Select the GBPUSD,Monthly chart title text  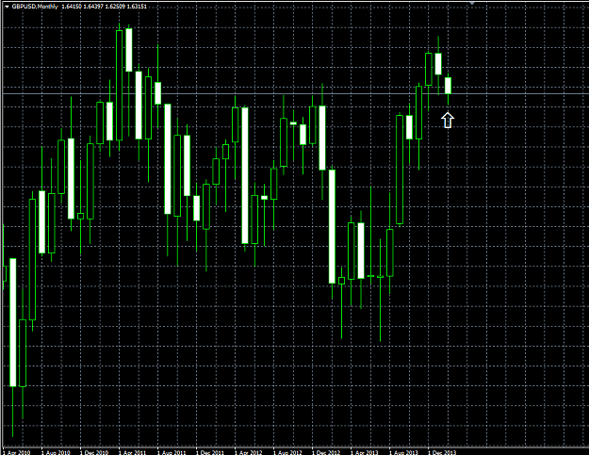coord(35,7)
